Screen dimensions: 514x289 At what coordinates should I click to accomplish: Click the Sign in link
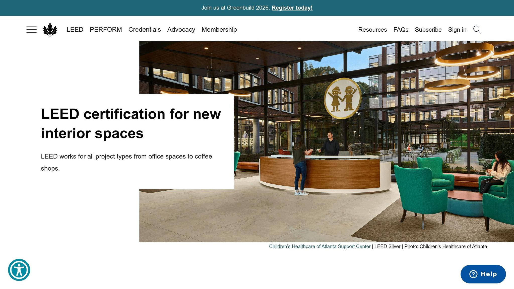point(457,30)
